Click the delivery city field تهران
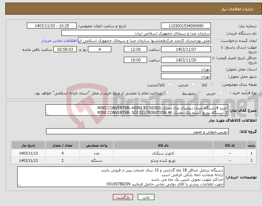This screenshot has height=206, width=262. pos(186,76)
